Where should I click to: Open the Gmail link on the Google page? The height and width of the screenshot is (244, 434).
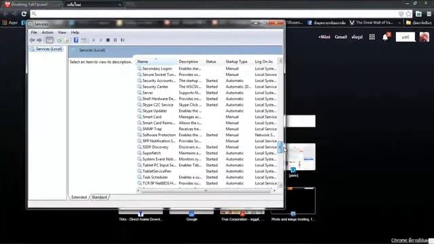(x=340, y=37)
